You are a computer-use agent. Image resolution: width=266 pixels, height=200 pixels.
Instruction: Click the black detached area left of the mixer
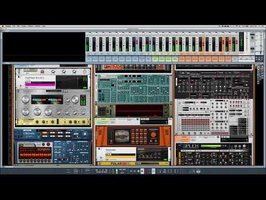pos(44,47)
